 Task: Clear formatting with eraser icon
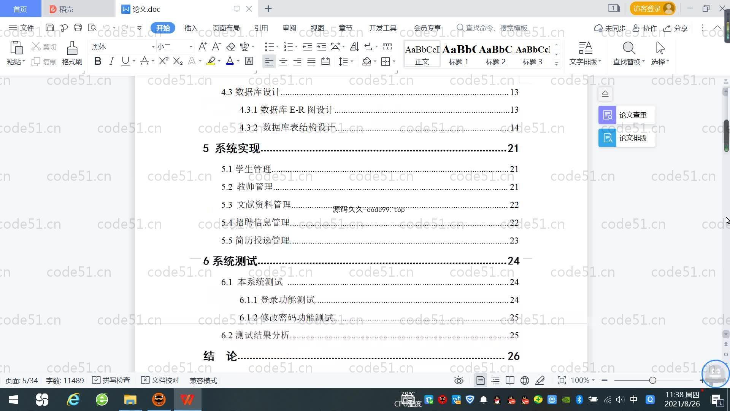tap(231, 46)
